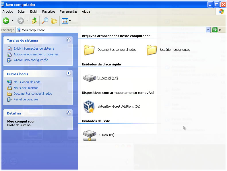This screenshot has height=171, width=227.
Task: Close the Meu computador window
Action: point(223,5)
